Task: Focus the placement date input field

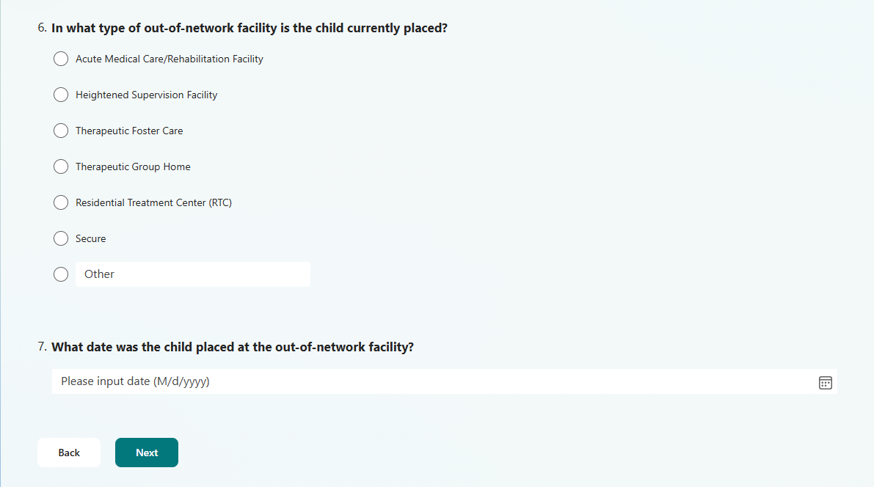Action: (x=433, y=381)
